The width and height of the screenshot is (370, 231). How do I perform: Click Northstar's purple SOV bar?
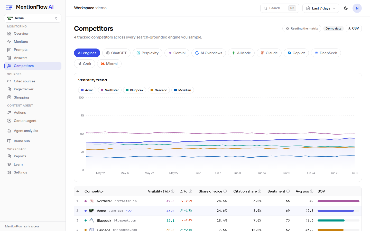[x=338, y=201]
